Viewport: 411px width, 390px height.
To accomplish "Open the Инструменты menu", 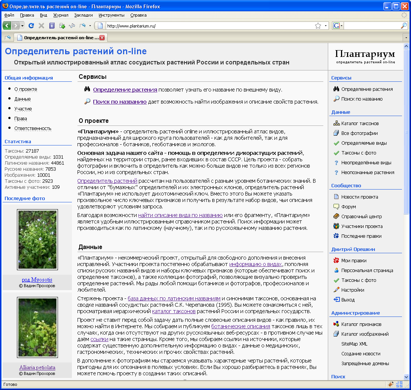I will click(111, 15).
